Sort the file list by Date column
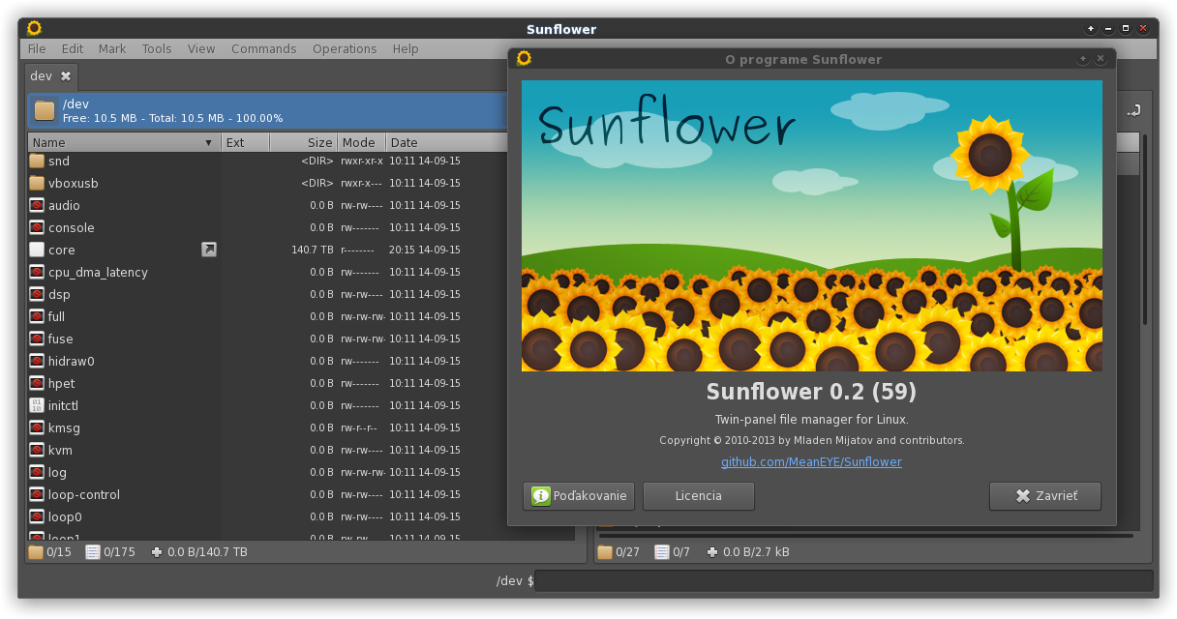1177x619 pixels. click(x=445, y=142)
